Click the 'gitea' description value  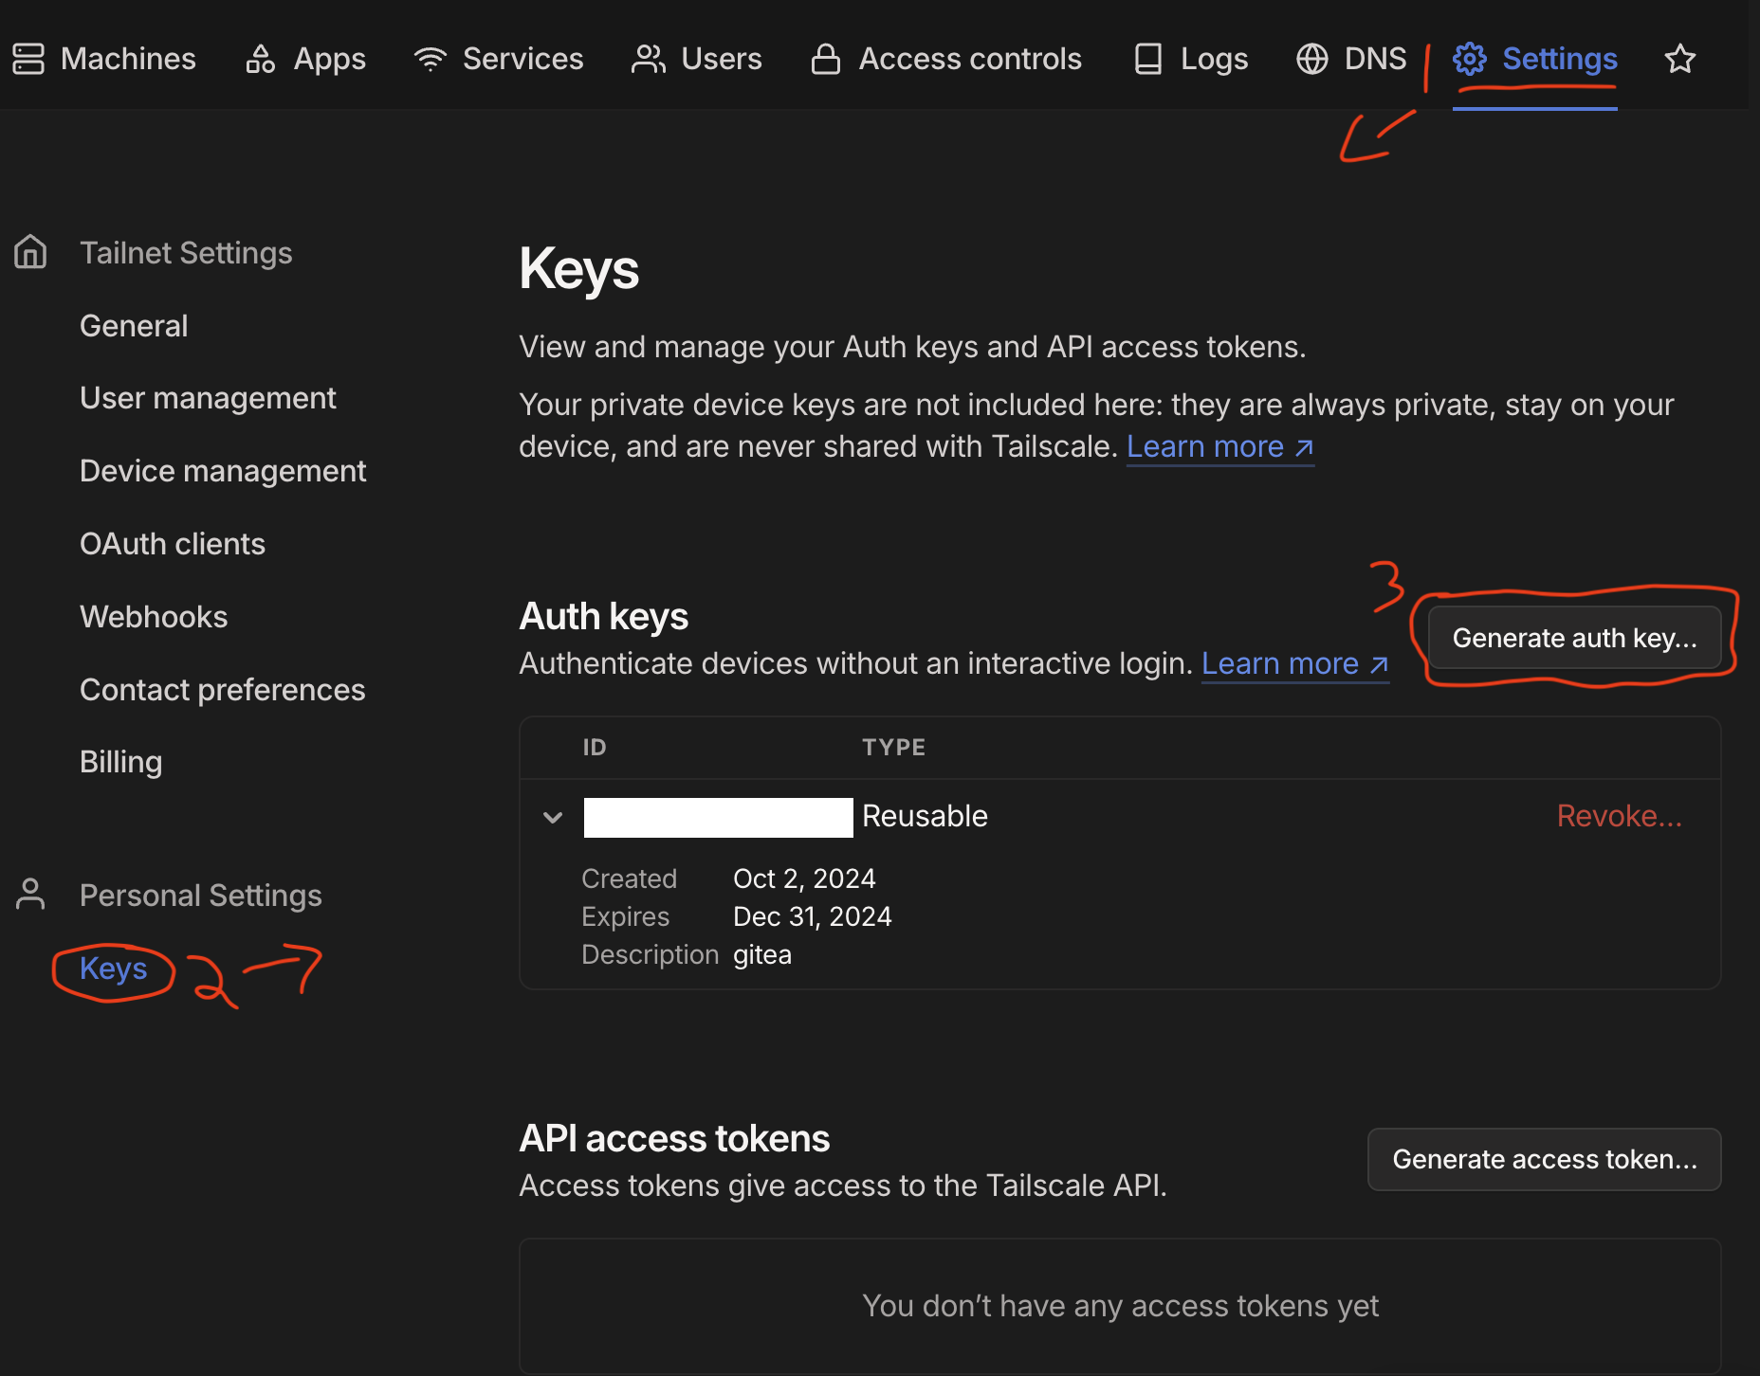pyautogui.click(x=762, y=954)
